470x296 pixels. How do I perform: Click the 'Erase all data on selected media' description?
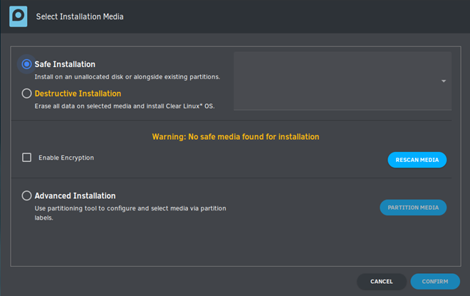(x=125, y=106)
